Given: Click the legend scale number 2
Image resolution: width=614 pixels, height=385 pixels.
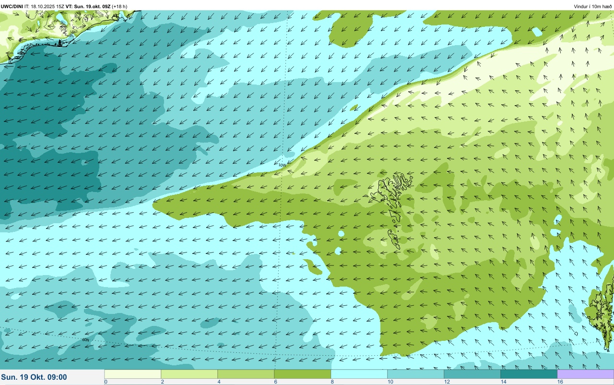Looking at the screenshot, I should (163, 382).
